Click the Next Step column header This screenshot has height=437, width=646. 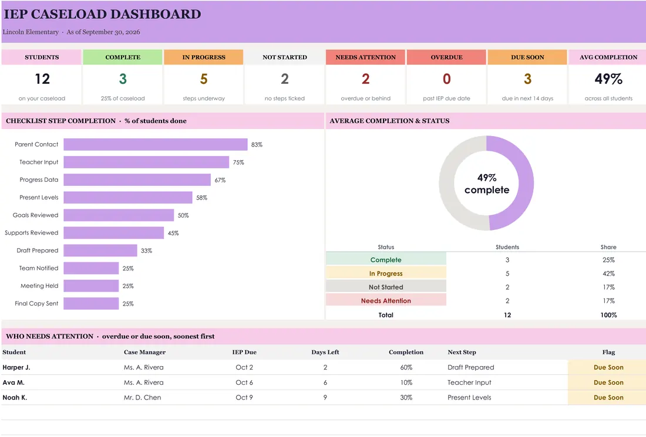pyautogui.click(x=462, y=352)
